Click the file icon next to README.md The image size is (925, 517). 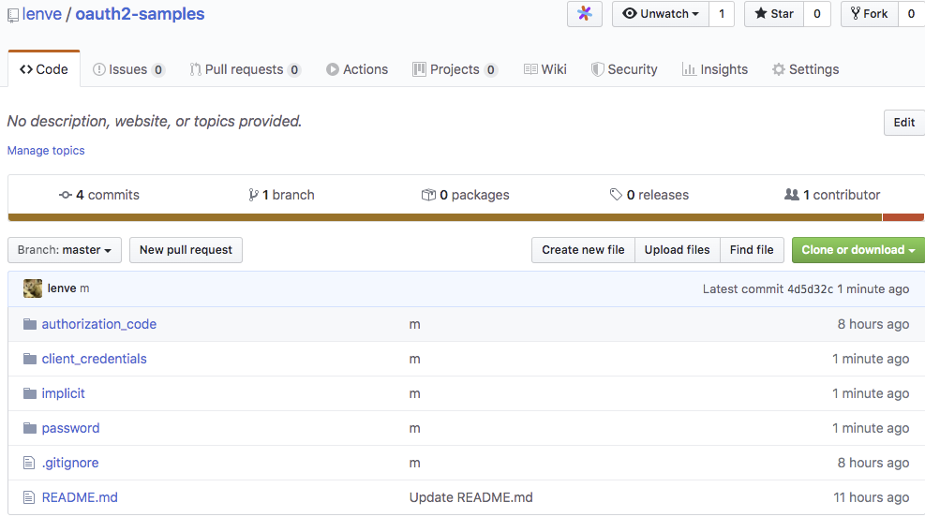(x=29, y=497)
